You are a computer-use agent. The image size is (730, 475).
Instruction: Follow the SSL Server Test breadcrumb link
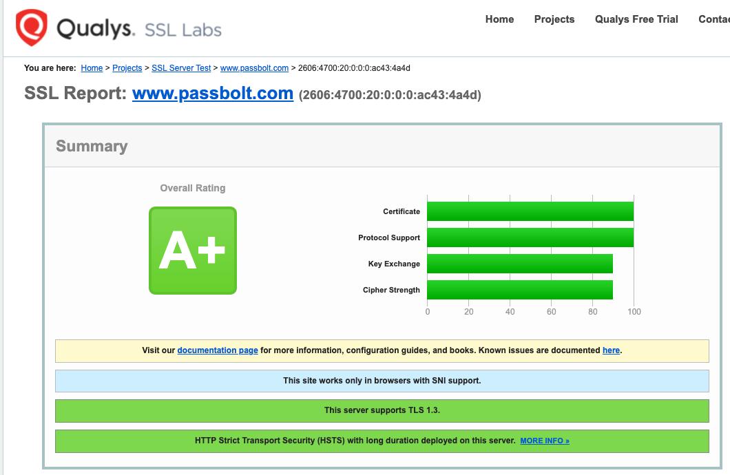pyautogui.click(x=181, y=68)
